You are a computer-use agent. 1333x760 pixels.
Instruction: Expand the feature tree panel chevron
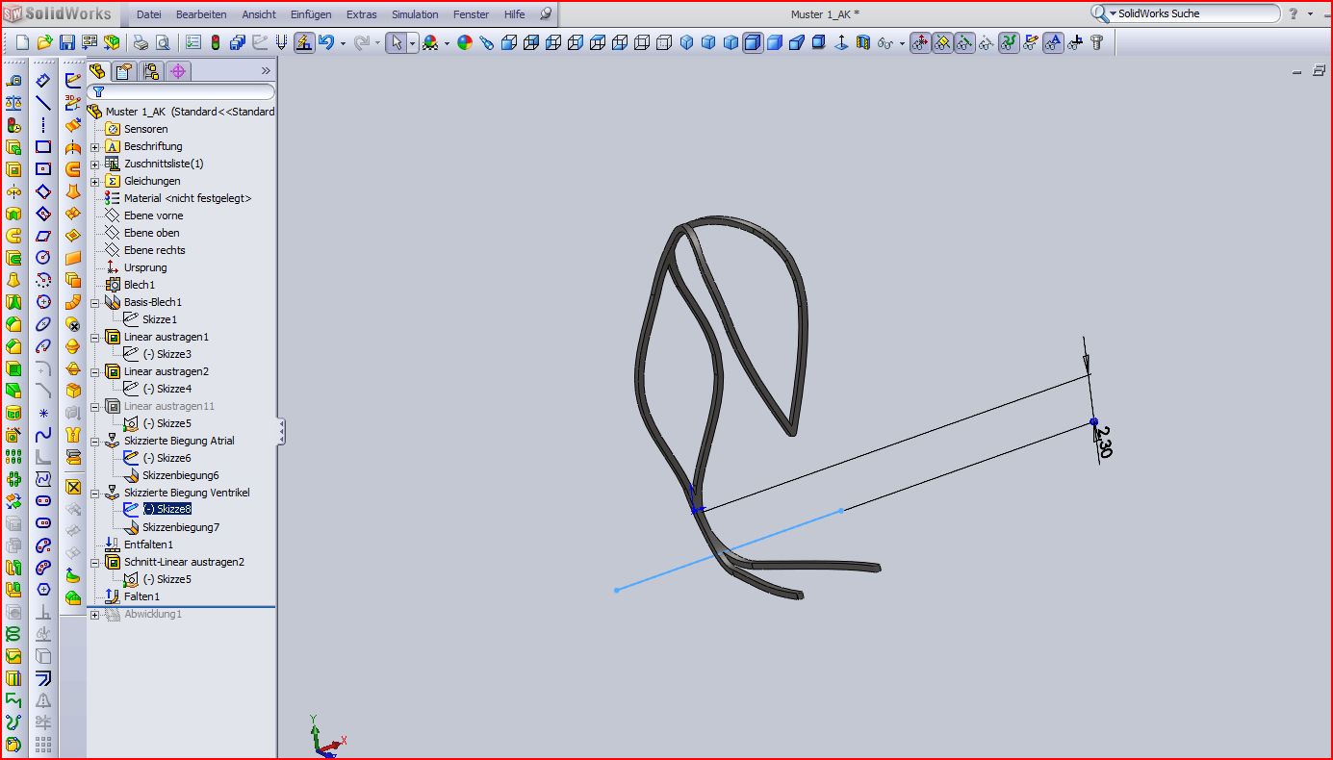(x=266, y=71)
